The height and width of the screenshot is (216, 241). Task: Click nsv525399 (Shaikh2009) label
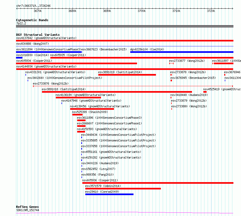90,112
